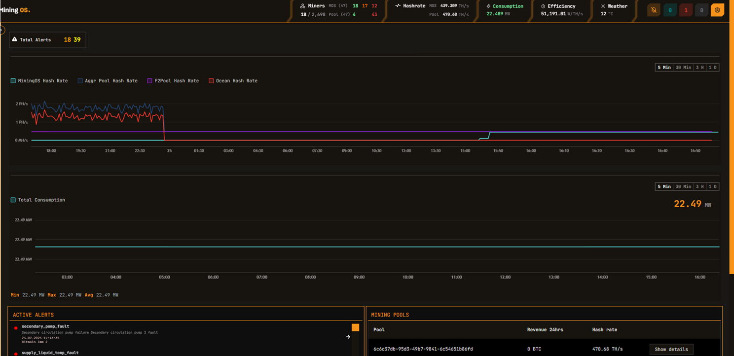Click the teal badge showing 0

click(x=670, y=10)
